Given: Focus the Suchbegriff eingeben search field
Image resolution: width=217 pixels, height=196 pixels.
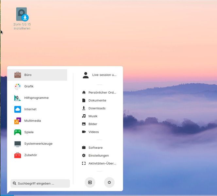Looking at the screenshot, I should pyautogui.click(x=40, y=183).
